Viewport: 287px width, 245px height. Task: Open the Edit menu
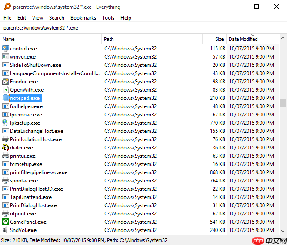coord(22,18)
